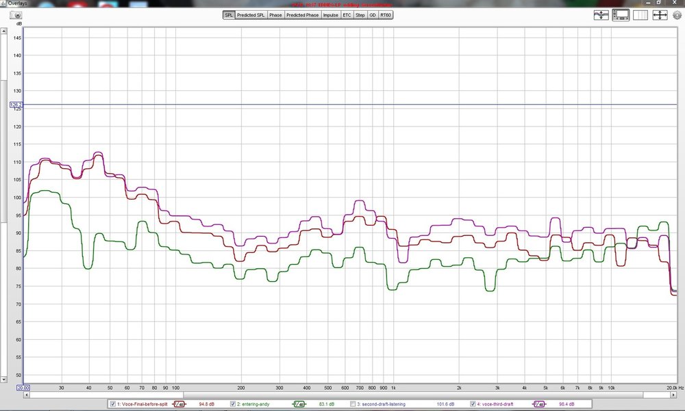This screenshot has width=685, height=411.
Task: Click the 101.6 dB value in legend
Action: (446, 404)
